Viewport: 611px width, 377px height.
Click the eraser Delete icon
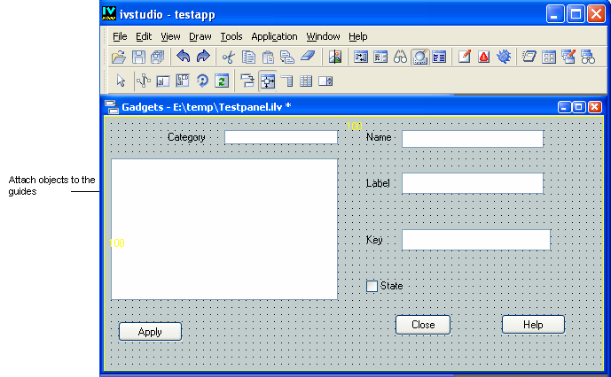(308, 58)
